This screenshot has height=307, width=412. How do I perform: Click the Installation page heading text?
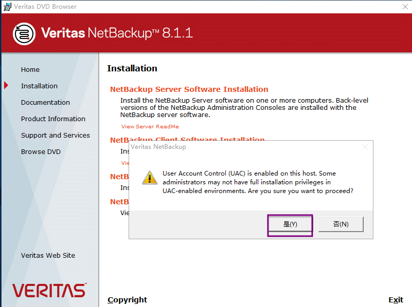pyautogui.click(x=132, y=68)
